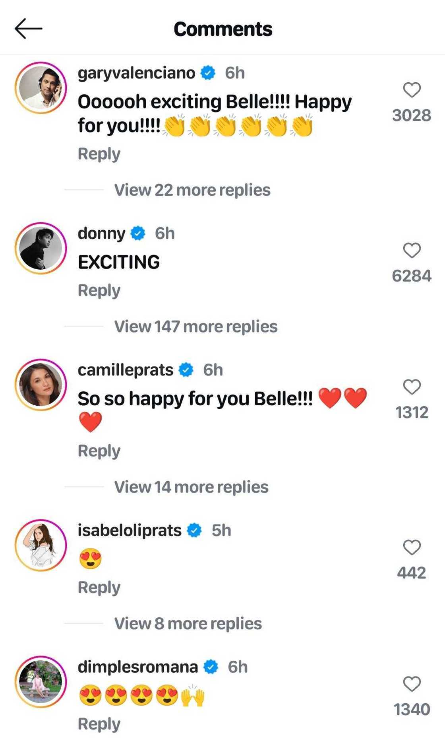Expand 22 more replies under garyvalenciano

pos(192,190)
